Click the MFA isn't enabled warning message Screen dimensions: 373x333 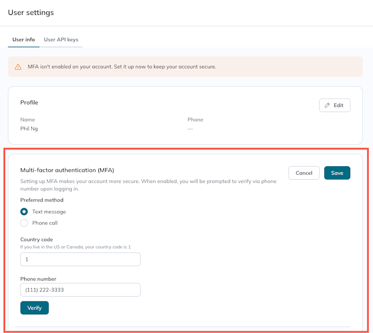pos(122,67)
